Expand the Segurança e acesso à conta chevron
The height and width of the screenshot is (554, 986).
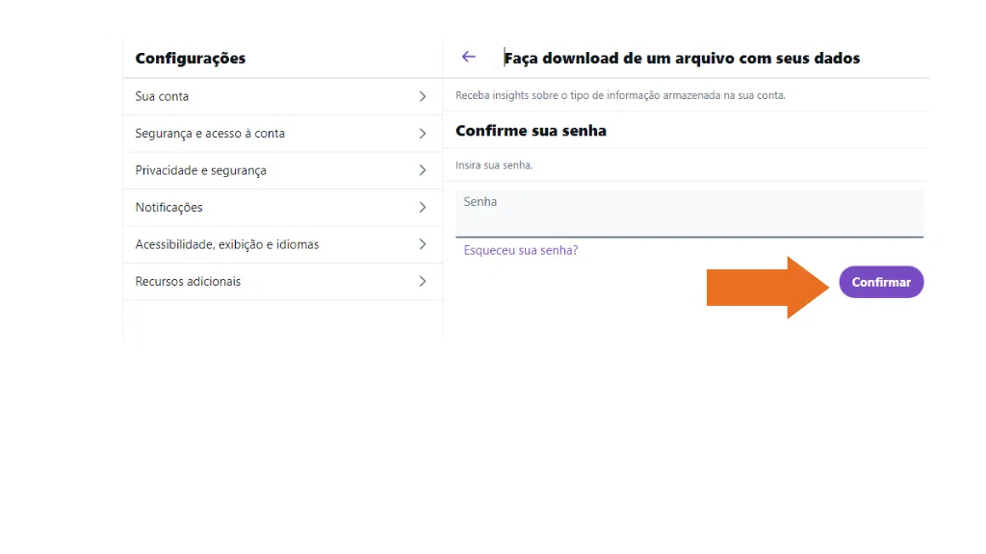(x=424, y=133)
